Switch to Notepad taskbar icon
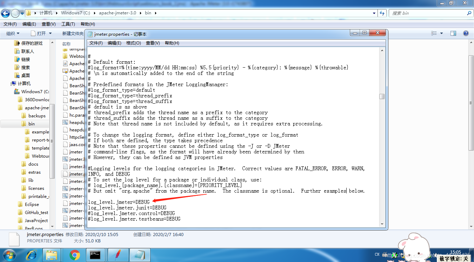This screenshot has width=474, height=262. click(x=140, y=255)
